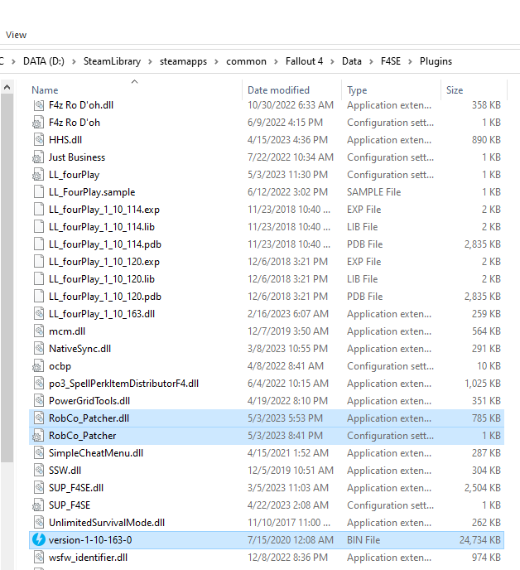
Task: Click the Data breadcrumb segment
Action: (x=352, y=61)
